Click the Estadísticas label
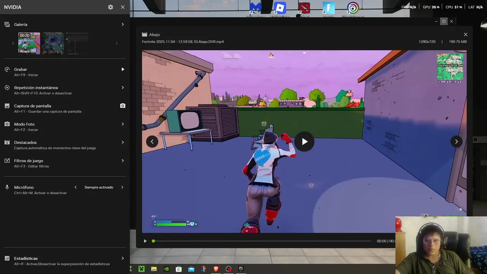This screenshot has height=274, width=487. pyautogui.click(x=26, y=258)
